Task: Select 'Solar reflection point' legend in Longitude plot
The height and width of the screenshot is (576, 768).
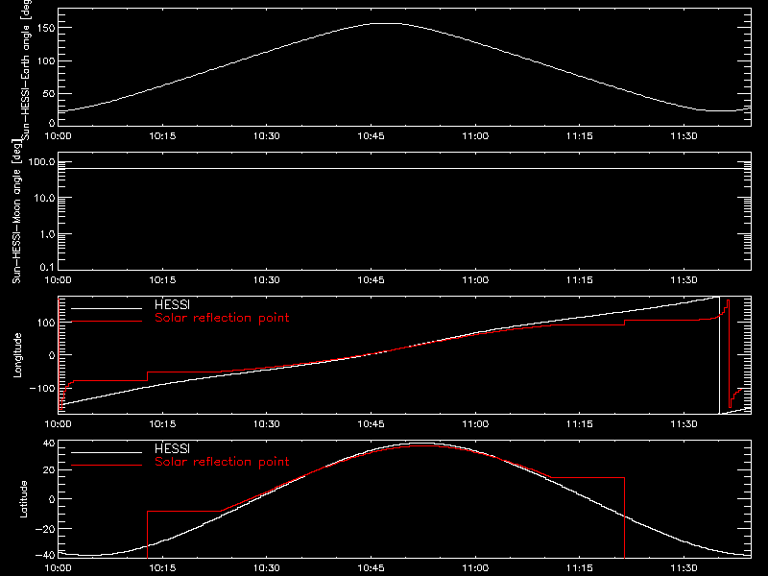Action: (222, 318)
